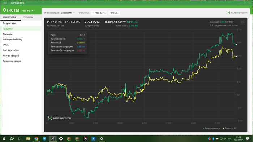Screen dimensions: 253x142
Task: Open the notification center icon
Action: (248, 139)
